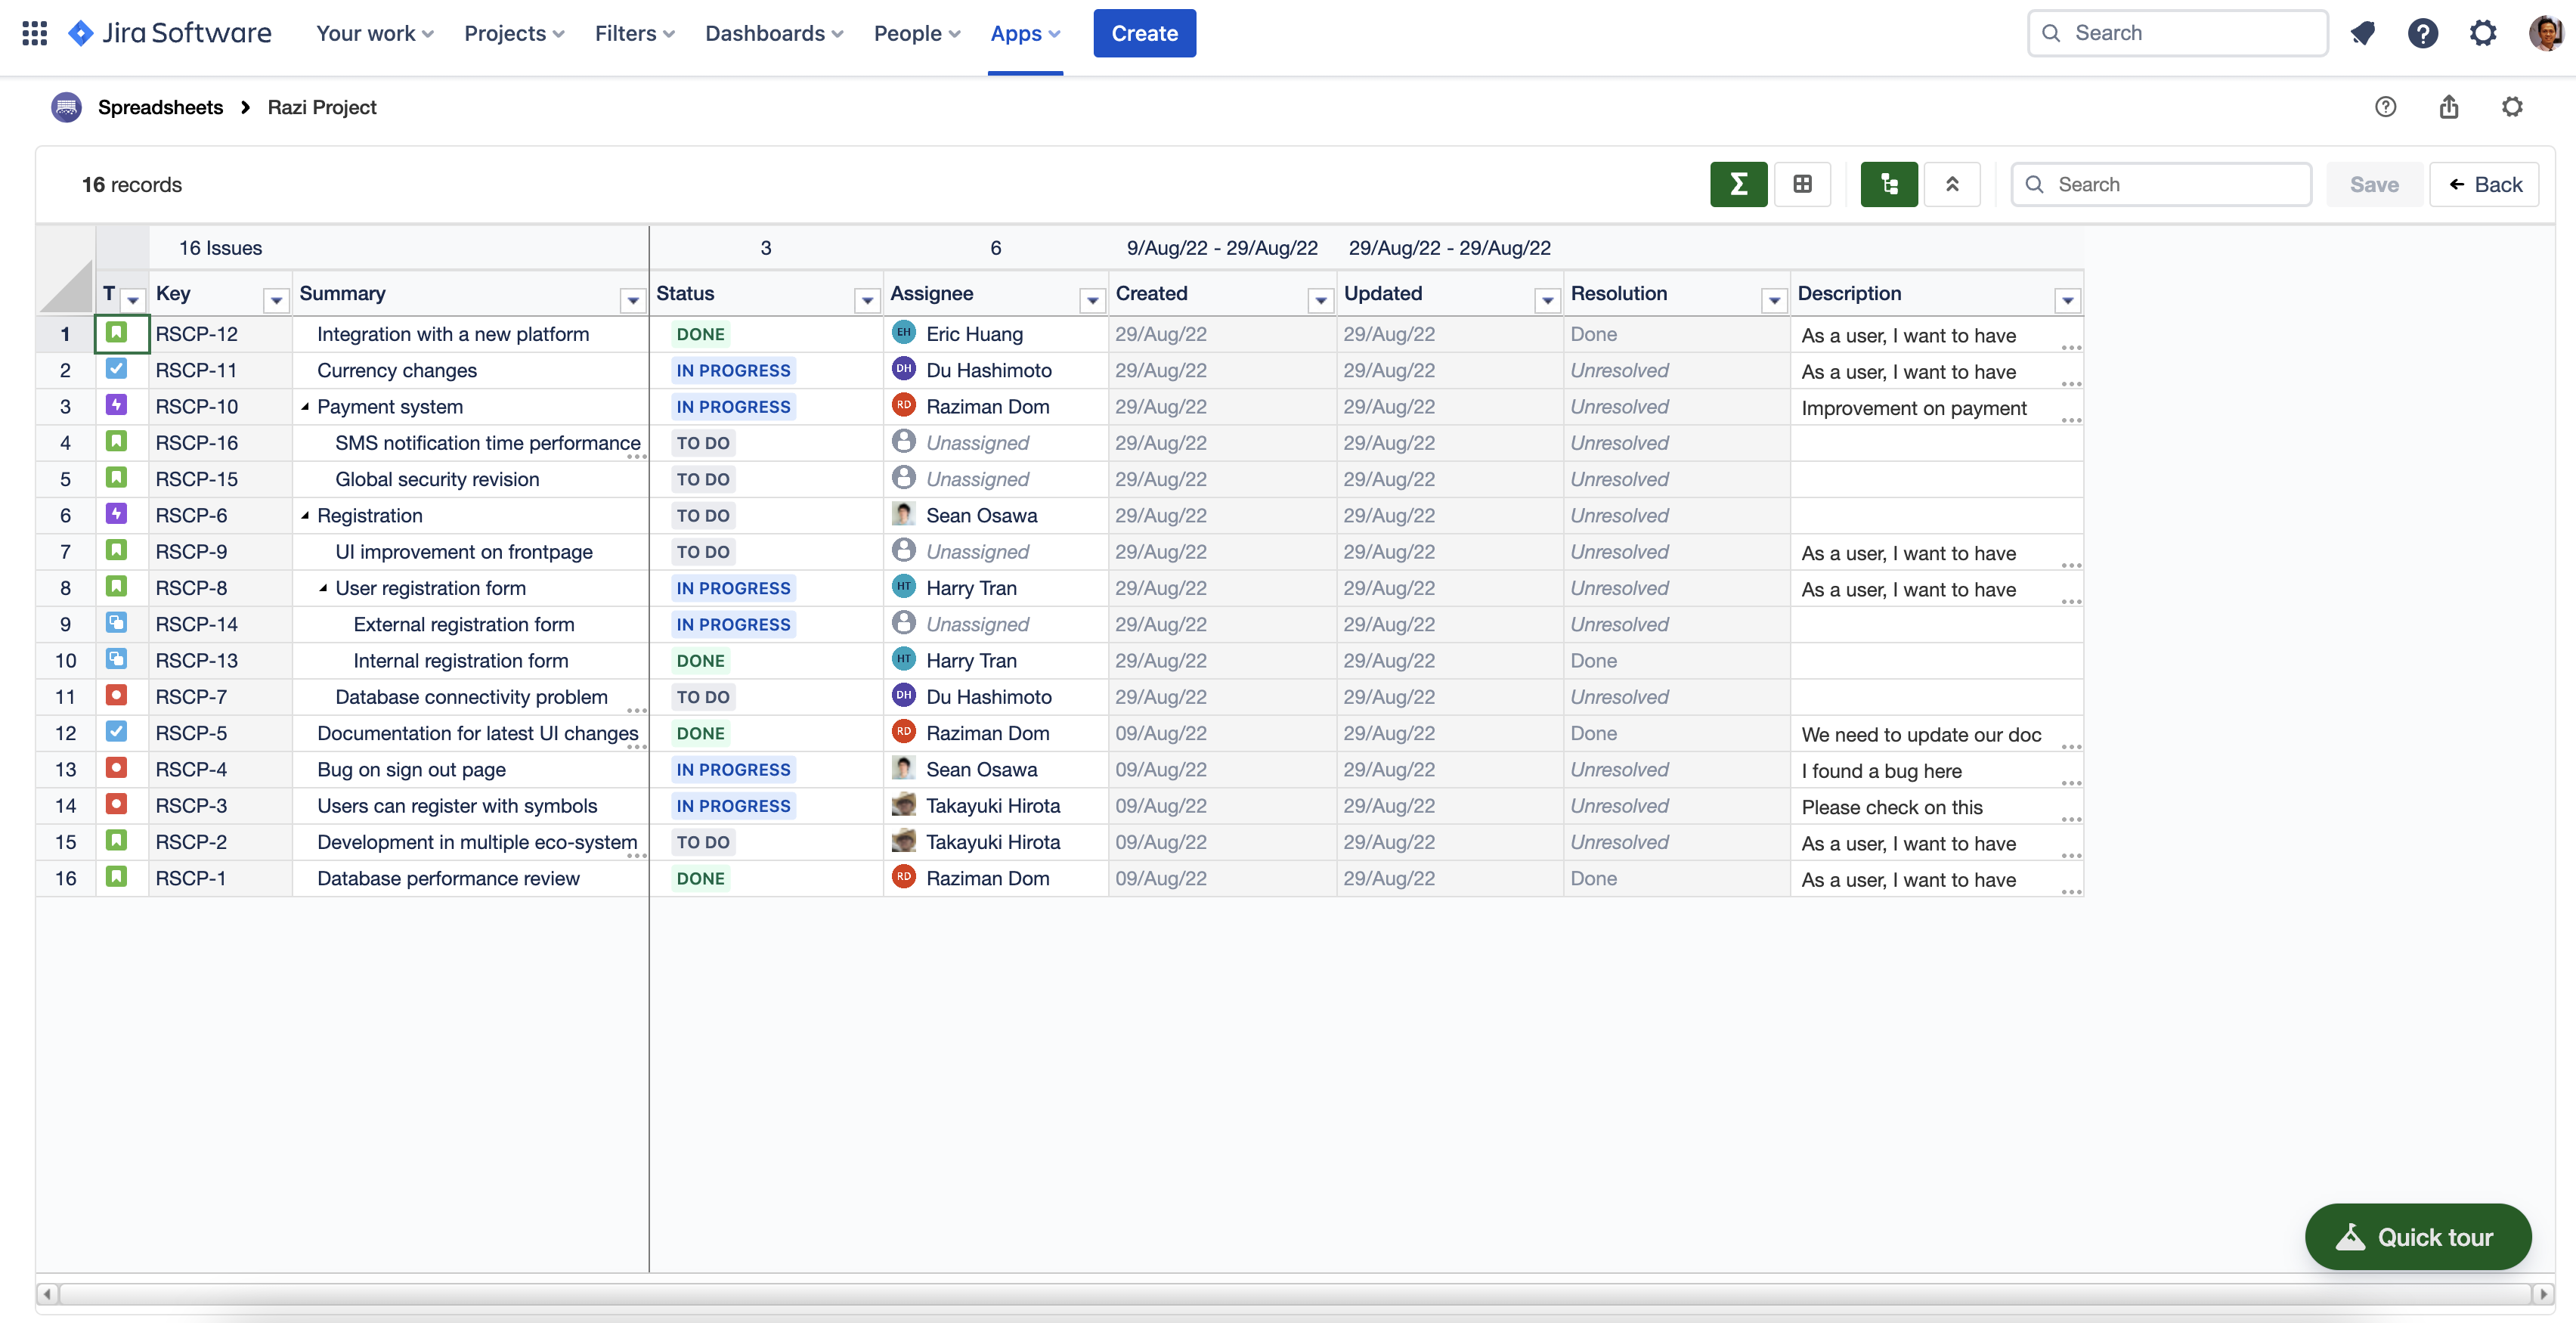This screenshot has height=1323, width=2576.
Task: Click the spreadsheet help circle icon
Action: tap(2385, 107)
